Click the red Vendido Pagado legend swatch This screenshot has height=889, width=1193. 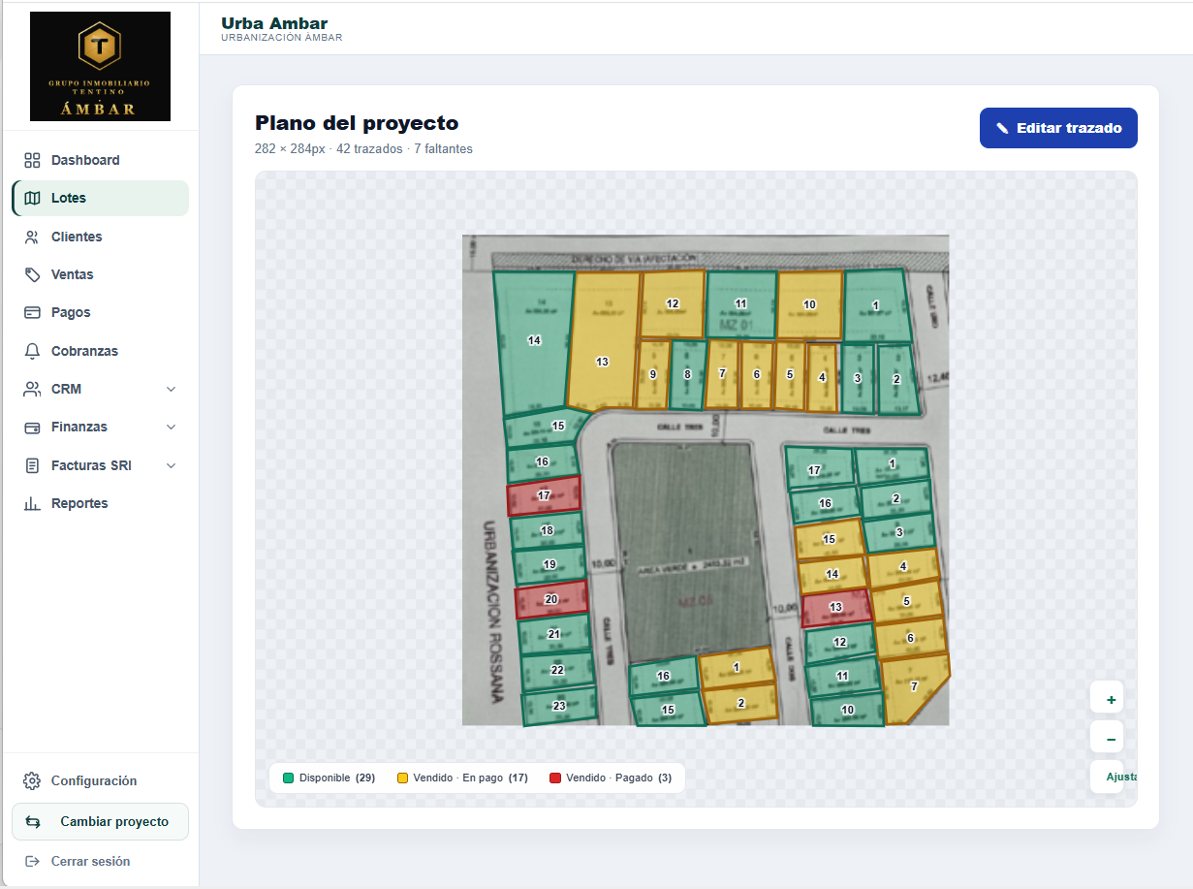coord(554,778)
